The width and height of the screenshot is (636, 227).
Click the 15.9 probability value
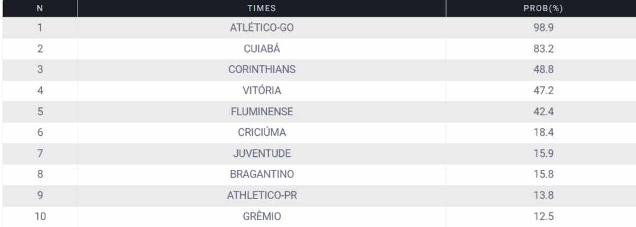tap(543, 154)
